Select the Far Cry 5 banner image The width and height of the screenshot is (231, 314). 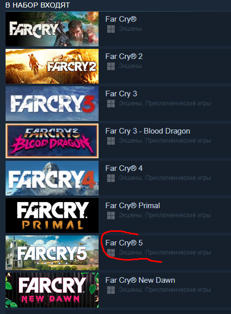pos(52,253)
